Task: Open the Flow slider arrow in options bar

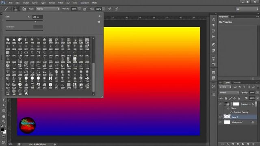Action: point(104,9)
